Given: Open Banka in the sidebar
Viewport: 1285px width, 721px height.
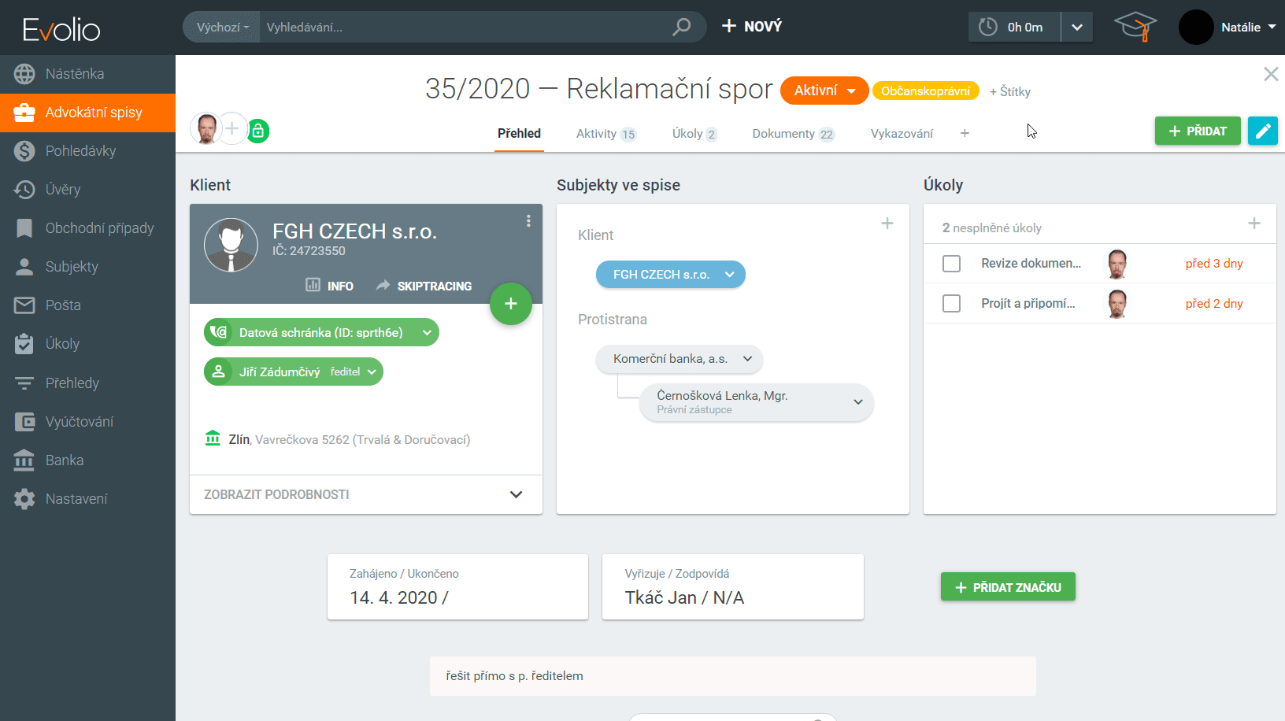Looking at the screenshot, I should tap(65, 460).
